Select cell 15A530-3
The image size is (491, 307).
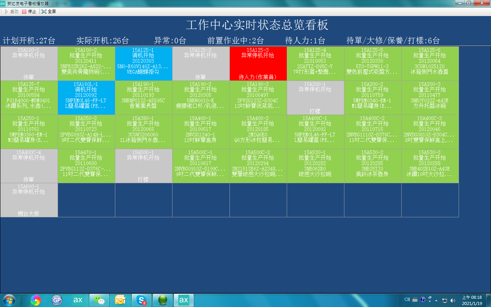[x=430, y=166]
